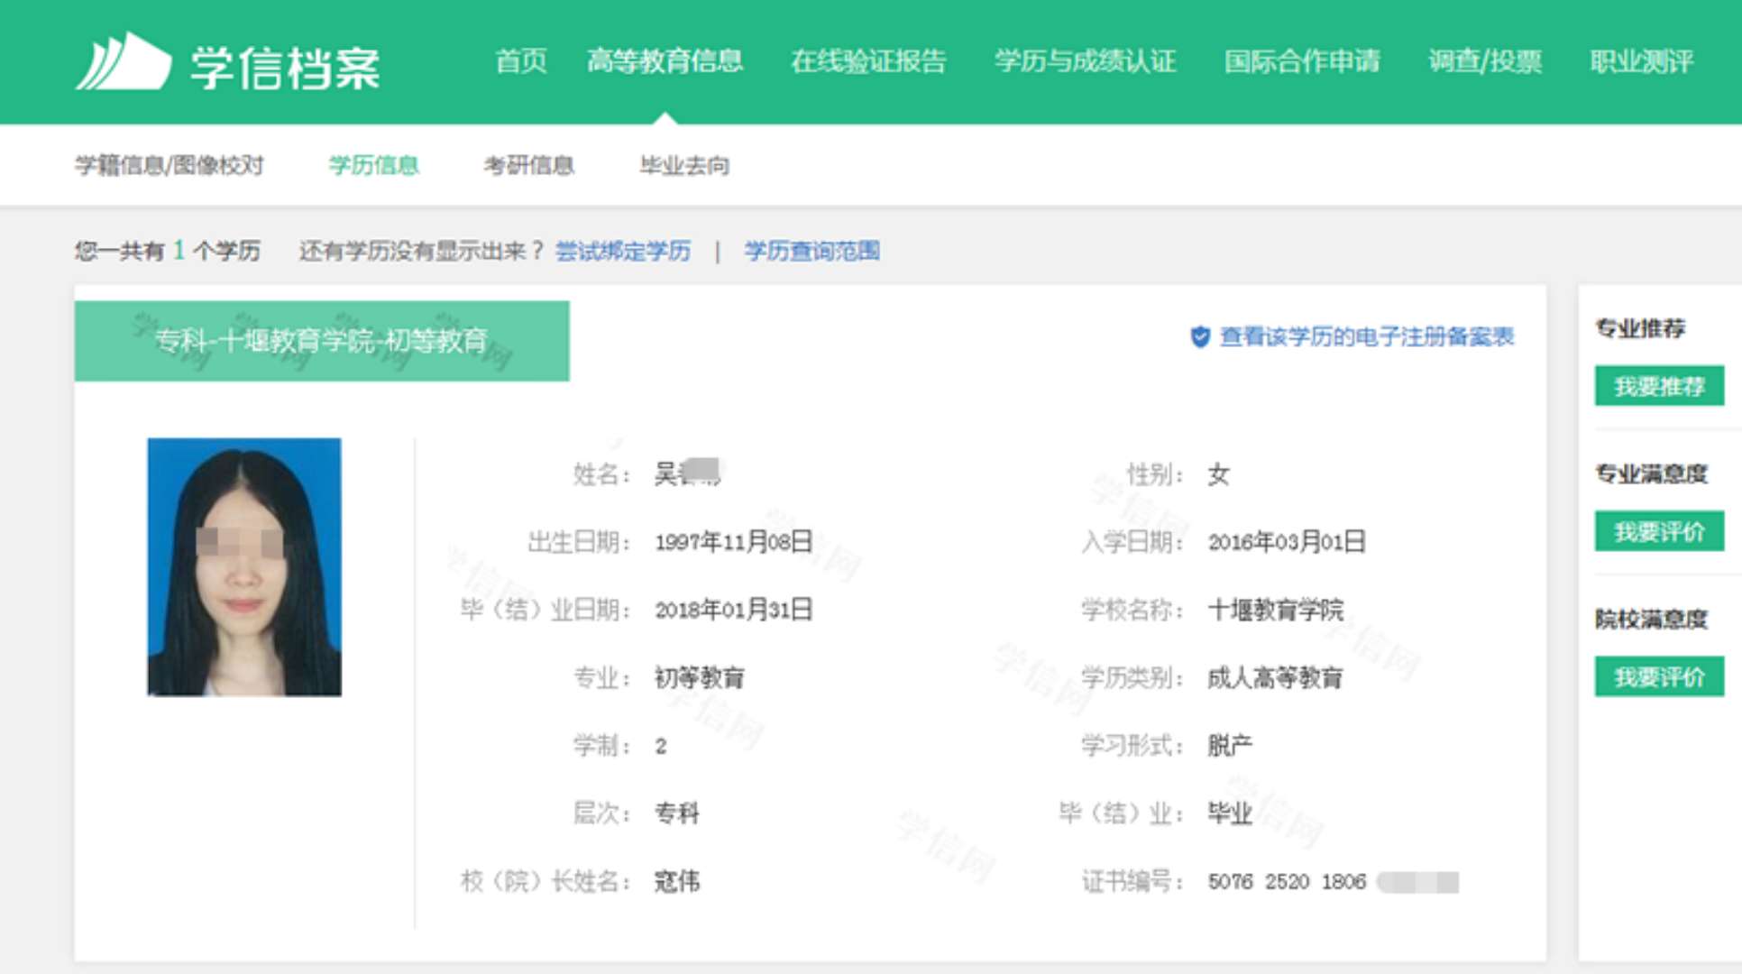
Task: Select 高等教育信息 in the top navigation
Action: coord(665,61)
